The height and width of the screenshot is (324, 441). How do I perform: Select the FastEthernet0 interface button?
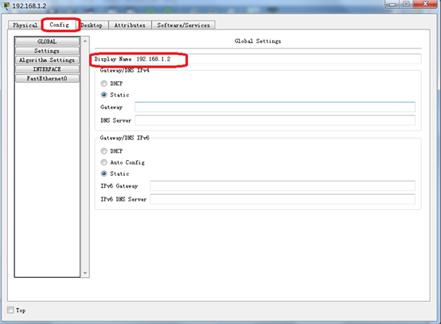click(x=47, y=79)
